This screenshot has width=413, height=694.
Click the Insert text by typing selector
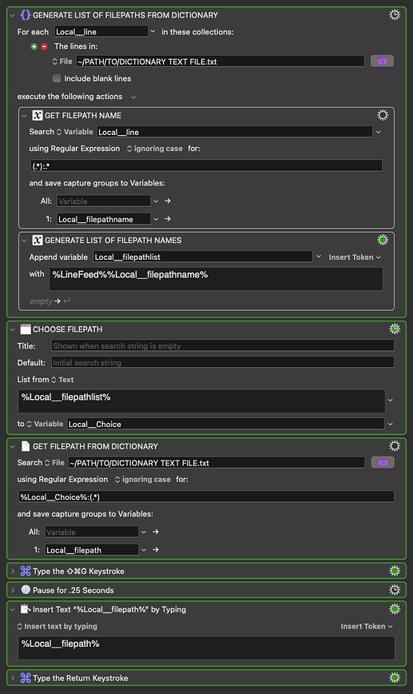click(57, 626)
